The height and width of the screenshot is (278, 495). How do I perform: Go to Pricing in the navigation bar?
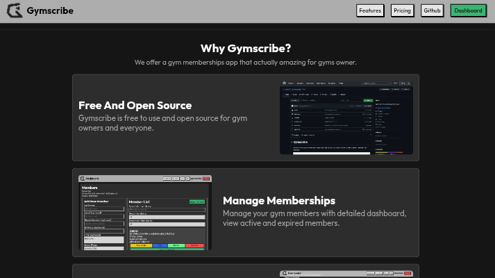[402, 10]
